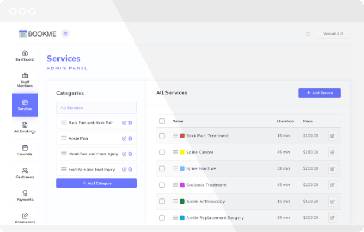
Task: Open the Customers people icon
Action: 25,171
